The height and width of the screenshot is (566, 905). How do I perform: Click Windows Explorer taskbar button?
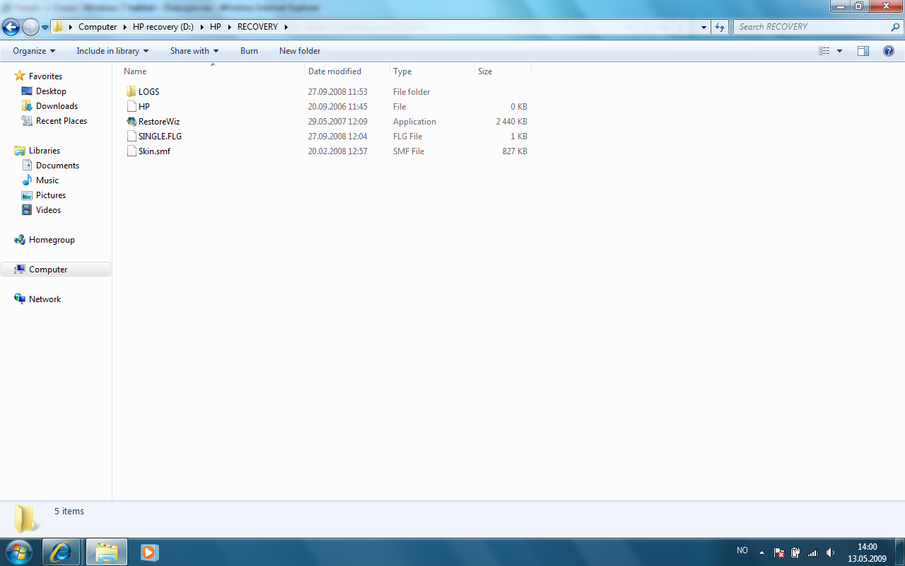tap(107, 552)
